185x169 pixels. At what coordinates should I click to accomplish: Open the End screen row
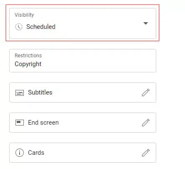click(x=83, y=123)
